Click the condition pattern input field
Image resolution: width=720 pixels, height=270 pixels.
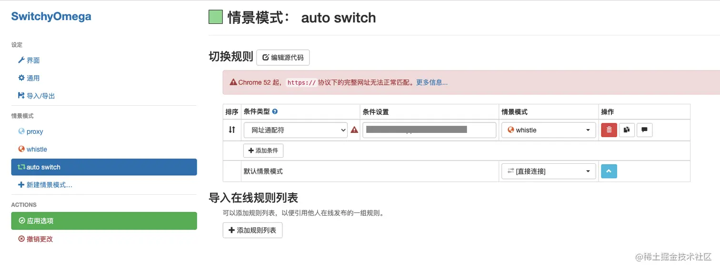429,130
